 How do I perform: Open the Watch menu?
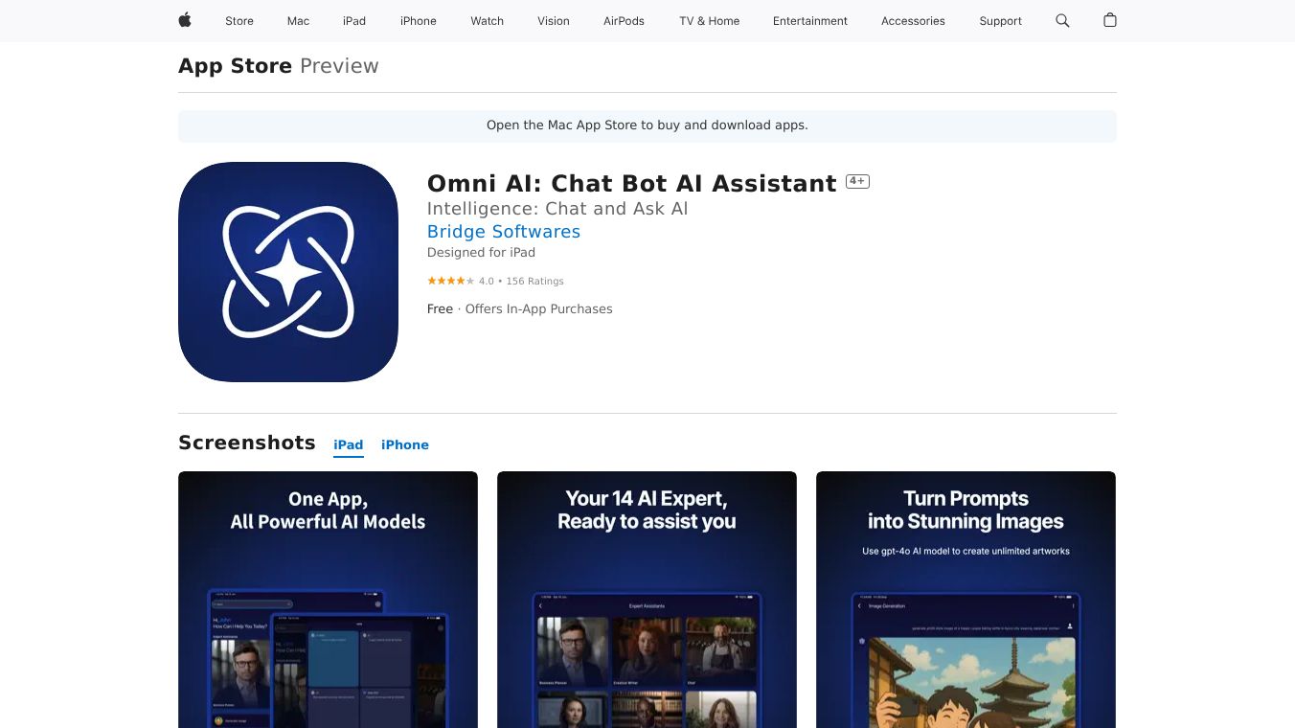click(488, 21)
